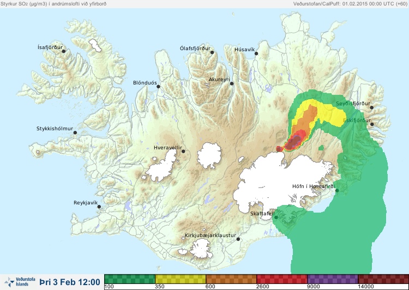Click the Blönduós station dot
The image size is (409, 290).
click(x=158, y=87)
